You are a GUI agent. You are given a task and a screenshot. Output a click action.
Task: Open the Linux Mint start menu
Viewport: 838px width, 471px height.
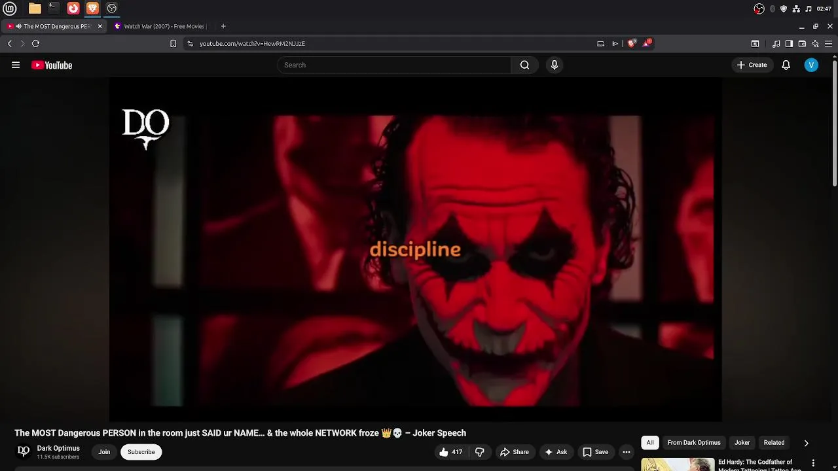[x=10, y=9]
